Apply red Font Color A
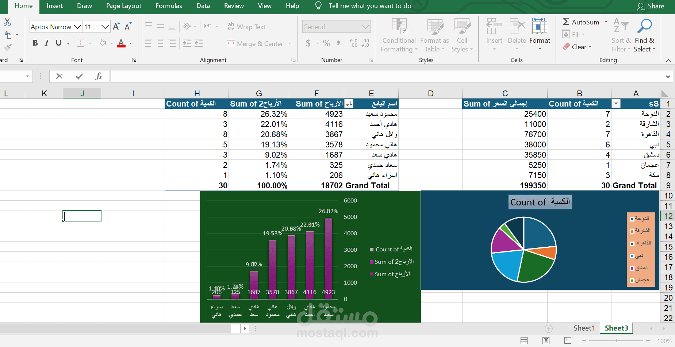Image resolution: width=675 pixels, height=347 pixels. point(121,43)
